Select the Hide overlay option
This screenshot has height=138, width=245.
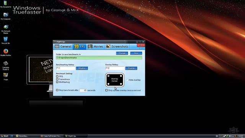(127, 80)
